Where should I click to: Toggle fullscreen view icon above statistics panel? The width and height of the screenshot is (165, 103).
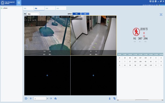(161, 15)
